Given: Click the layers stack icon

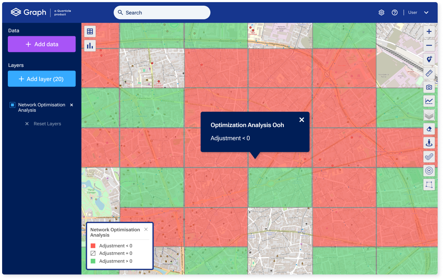Looking at the screenshot, I should pyautogui.click(x=429, y=115).
